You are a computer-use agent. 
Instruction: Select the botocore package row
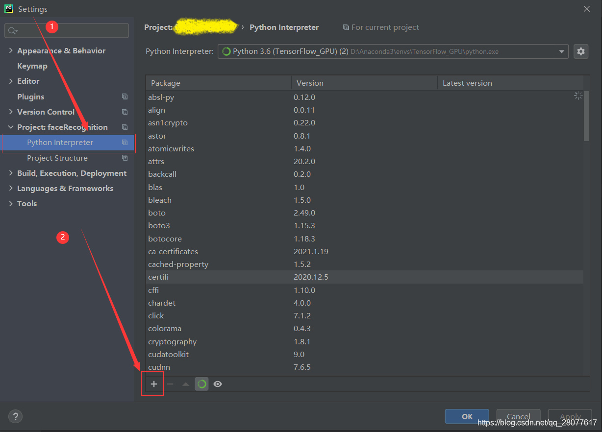(364, 239)
